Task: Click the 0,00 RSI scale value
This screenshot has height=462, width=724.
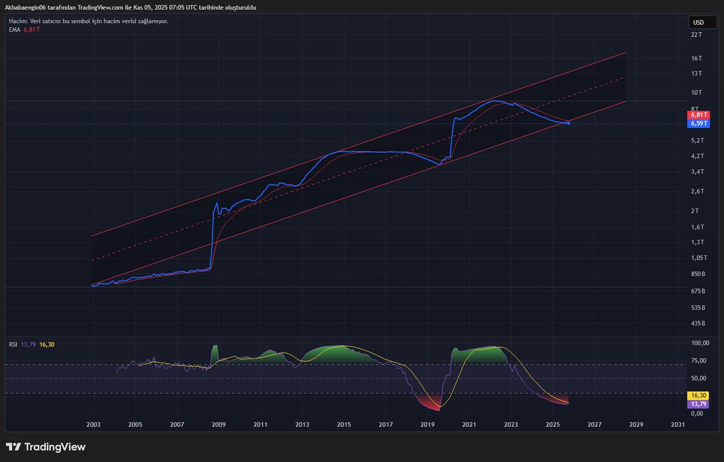Action: 697,414
